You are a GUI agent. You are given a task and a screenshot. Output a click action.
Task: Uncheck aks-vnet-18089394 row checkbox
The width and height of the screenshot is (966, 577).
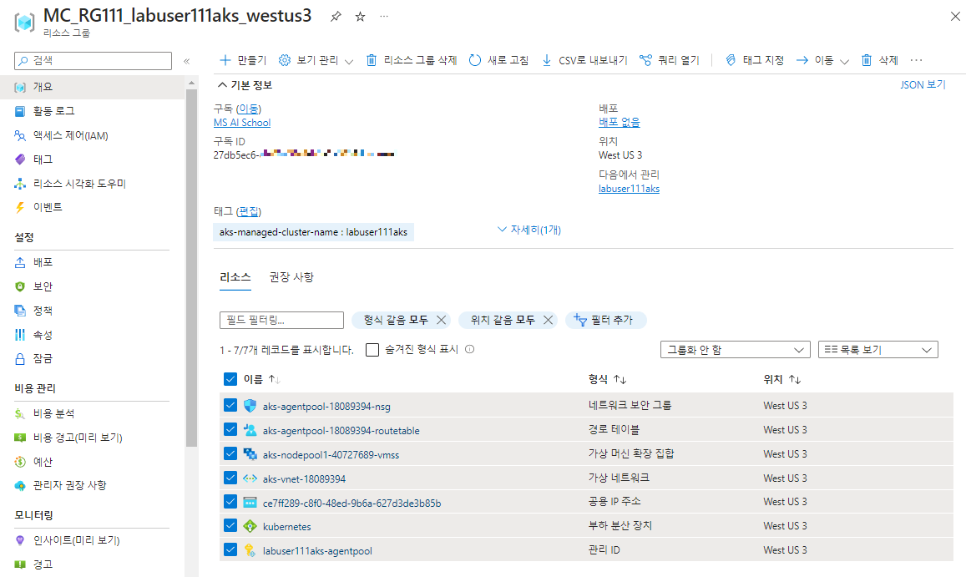[230, 477]
